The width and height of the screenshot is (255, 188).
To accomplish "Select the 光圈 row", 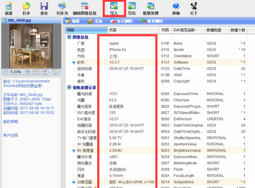I will click(157, 100).
